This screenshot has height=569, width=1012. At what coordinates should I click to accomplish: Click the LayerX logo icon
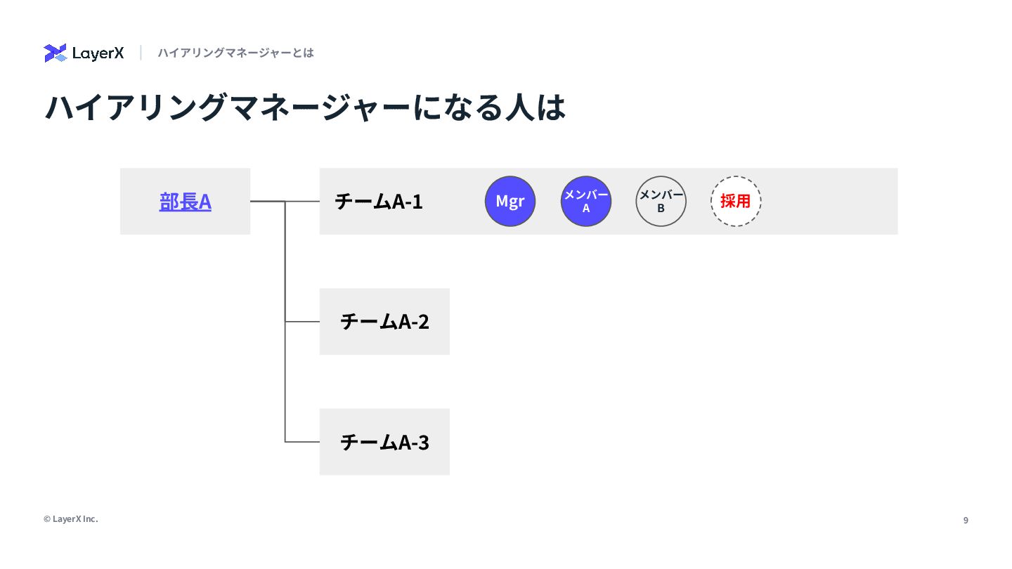point(55,53)
